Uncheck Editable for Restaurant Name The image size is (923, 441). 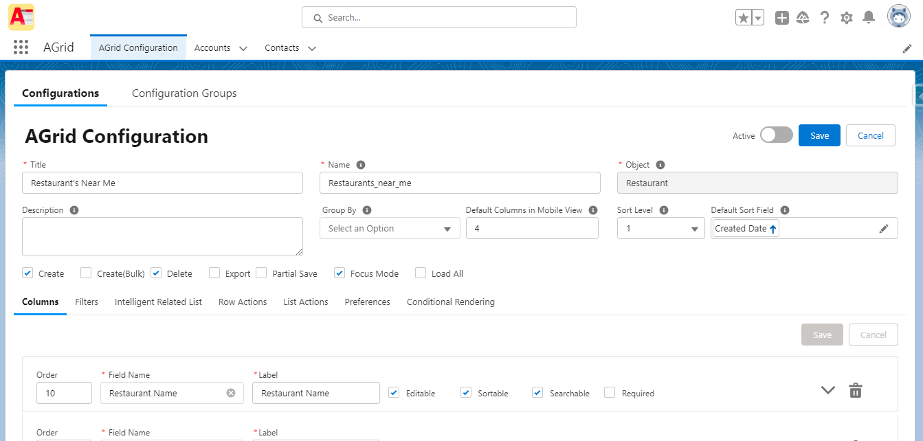click(394, 392)
